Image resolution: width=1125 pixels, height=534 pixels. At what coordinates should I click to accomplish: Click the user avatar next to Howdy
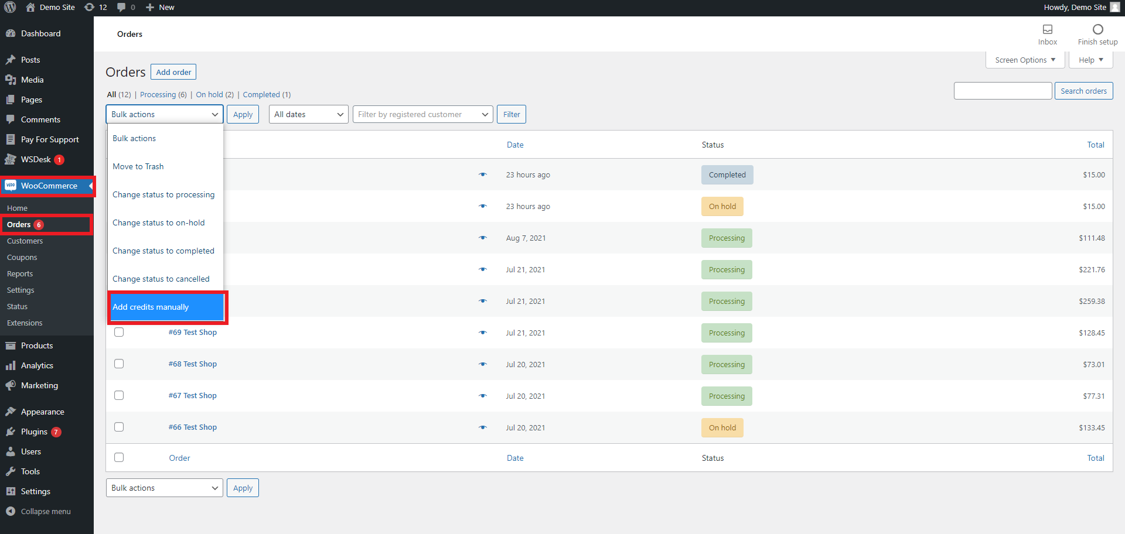point(1115,8)
